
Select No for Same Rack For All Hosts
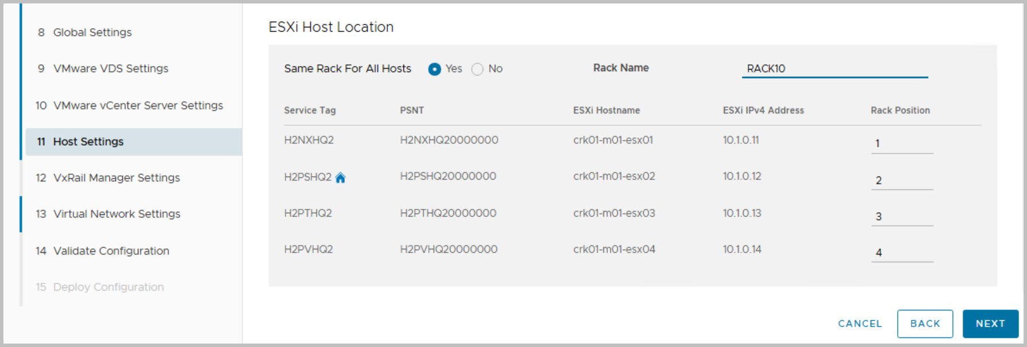[478, 69]
